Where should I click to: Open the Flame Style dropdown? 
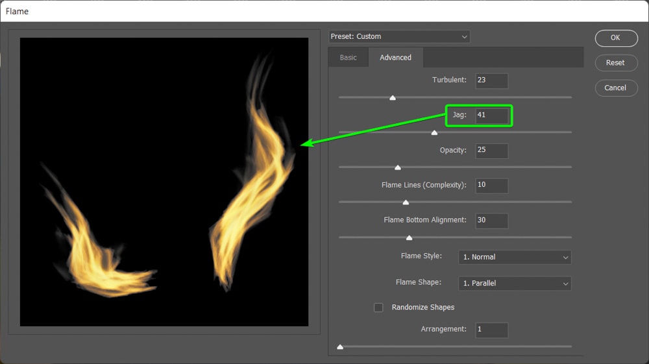pos(515,257)
